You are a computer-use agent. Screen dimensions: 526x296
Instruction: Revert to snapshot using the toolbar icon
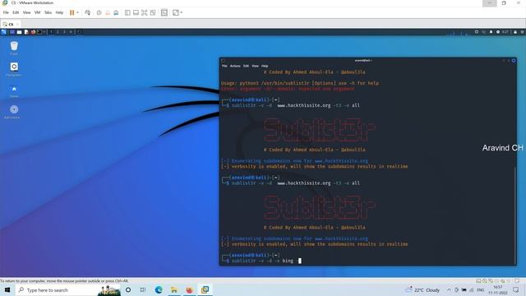(108, 13)
